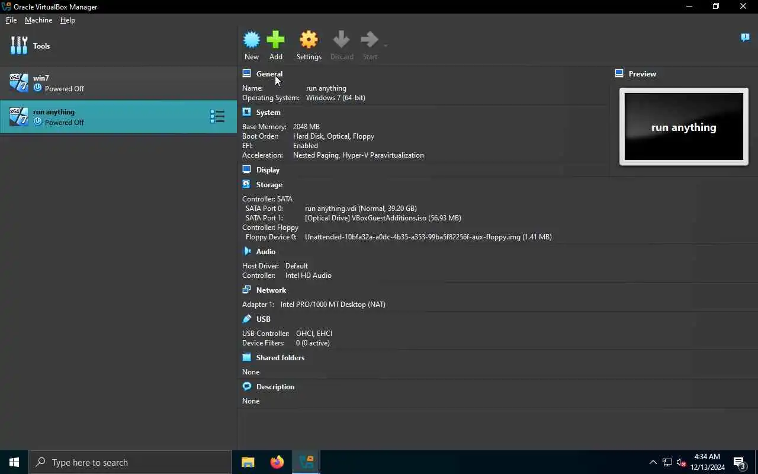Click the USB plug icon
The width and height of the screenshot is (758, 474).
point(246,319)
